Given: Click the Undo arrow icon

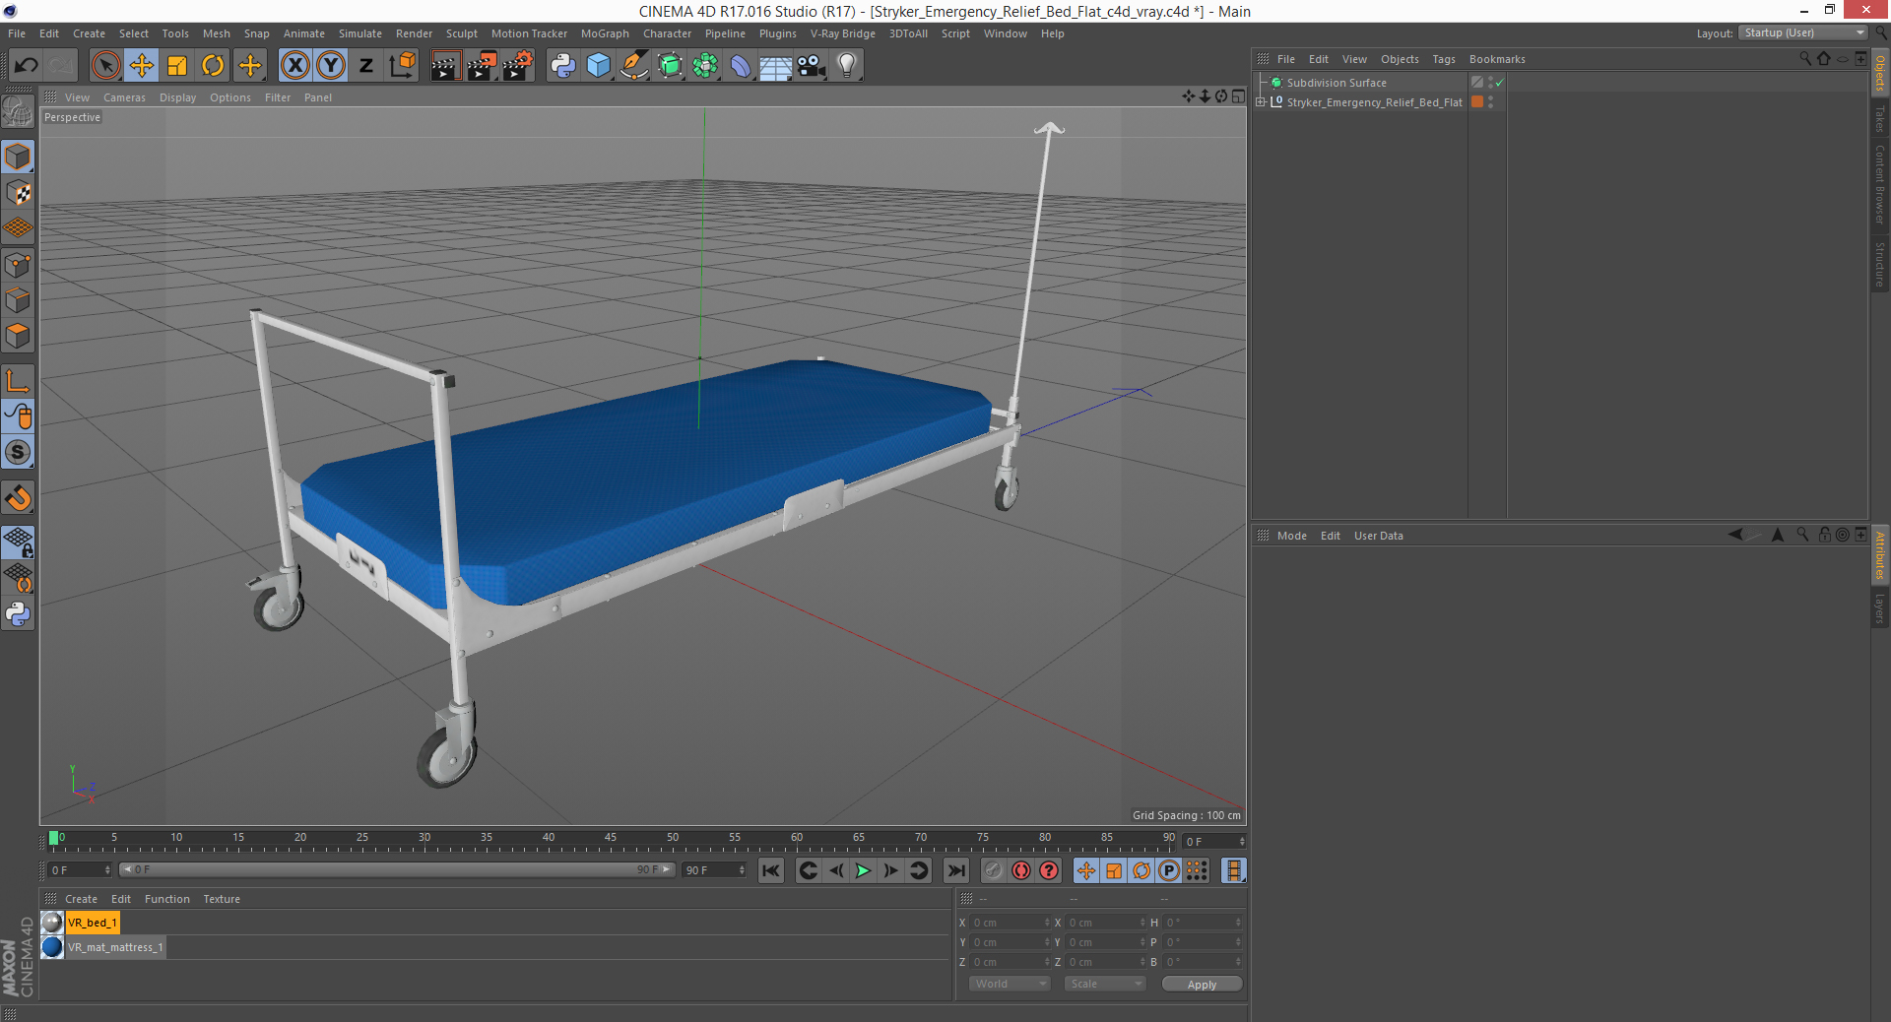Looking at the screenshot, I should 27,66.
